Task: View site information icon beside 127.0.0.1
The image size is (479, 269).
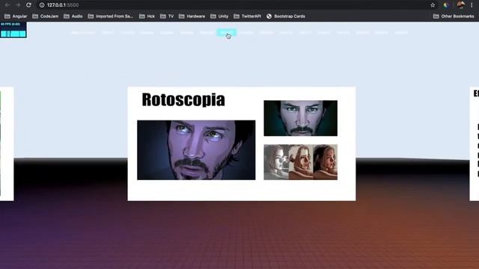Action: point(42,5)
